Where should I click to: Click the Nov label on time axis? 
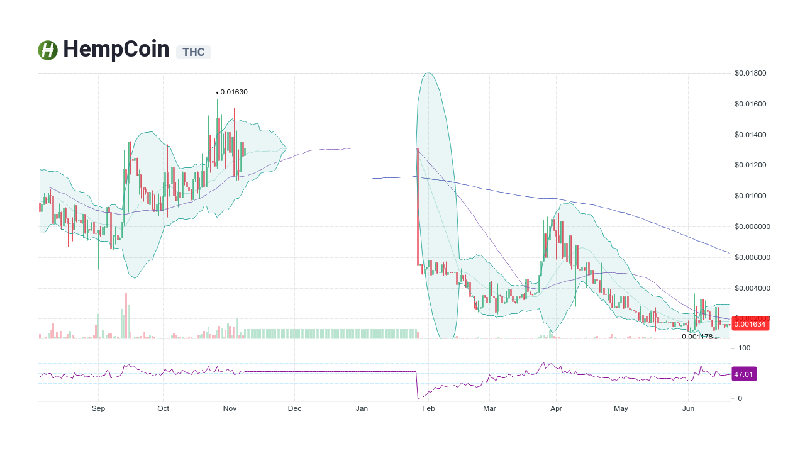tap(230, 409)
